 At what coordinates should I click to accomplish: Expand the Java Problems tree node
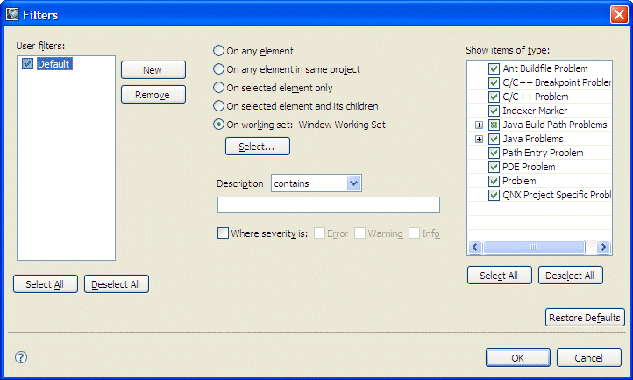pos(479,139)
